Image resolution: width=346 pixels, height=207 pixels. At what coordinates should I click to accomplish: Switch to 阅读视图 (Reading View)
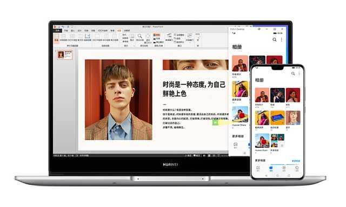(x=88, y=38)
